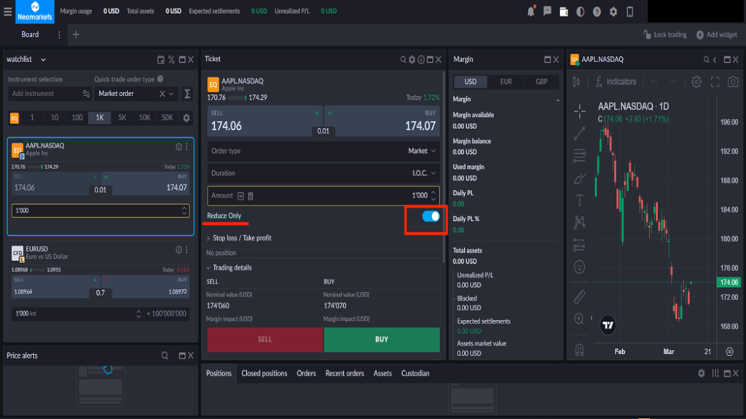Turn off the Reduce Only switch

[x=431, y=216]
